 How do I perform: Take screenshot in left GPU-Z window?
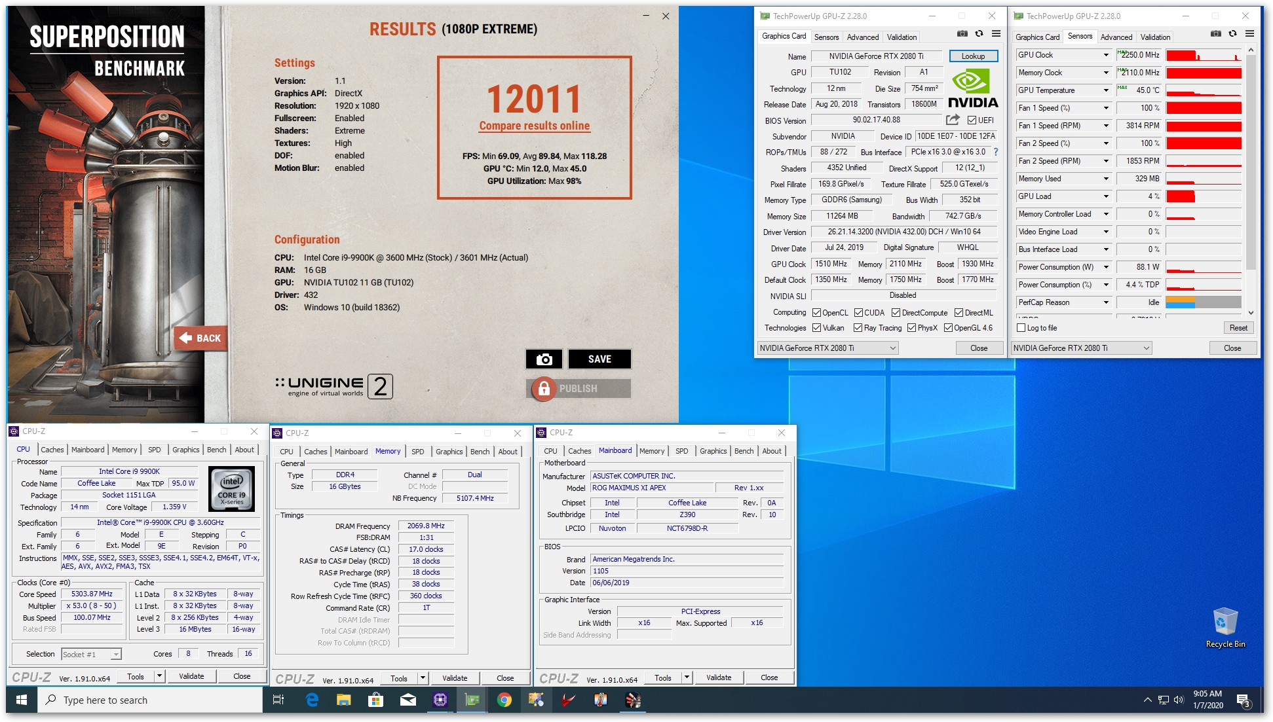coord(962,34)
